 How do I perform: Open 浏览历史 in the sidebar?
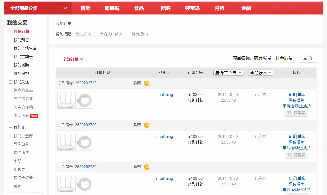pos(21,116)
